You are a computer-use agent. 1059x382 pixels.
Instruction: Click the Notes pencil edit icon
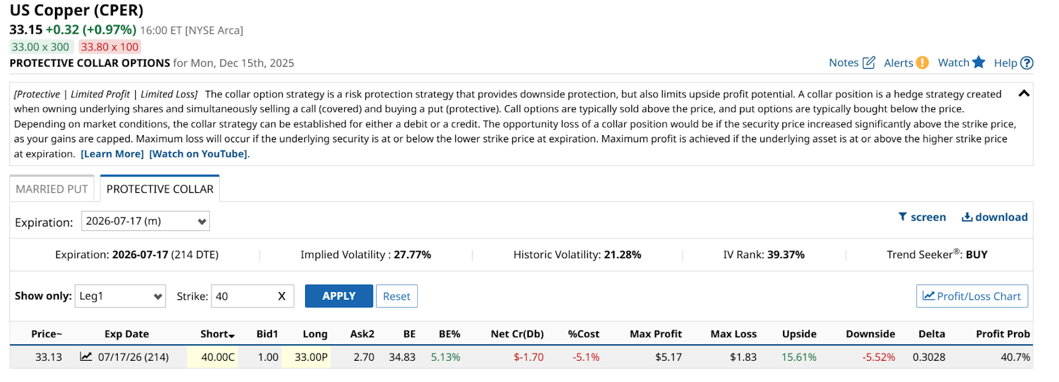869,63
